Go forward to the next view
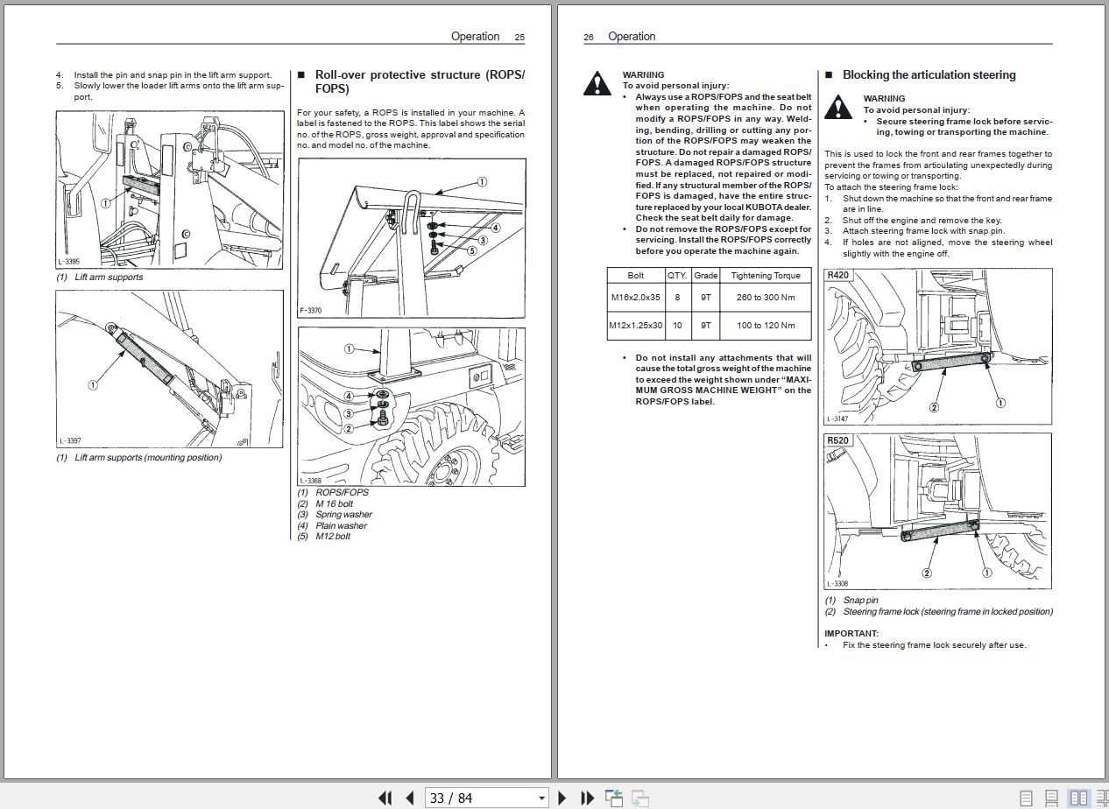 tap(640, 798)
